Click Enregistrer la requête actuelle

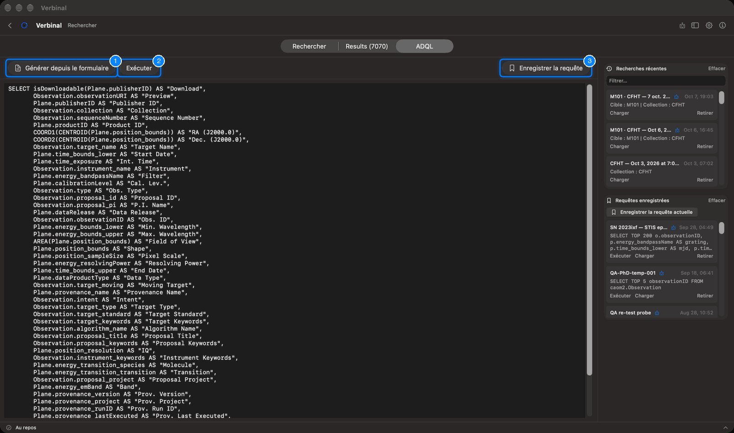pos(652,212)
